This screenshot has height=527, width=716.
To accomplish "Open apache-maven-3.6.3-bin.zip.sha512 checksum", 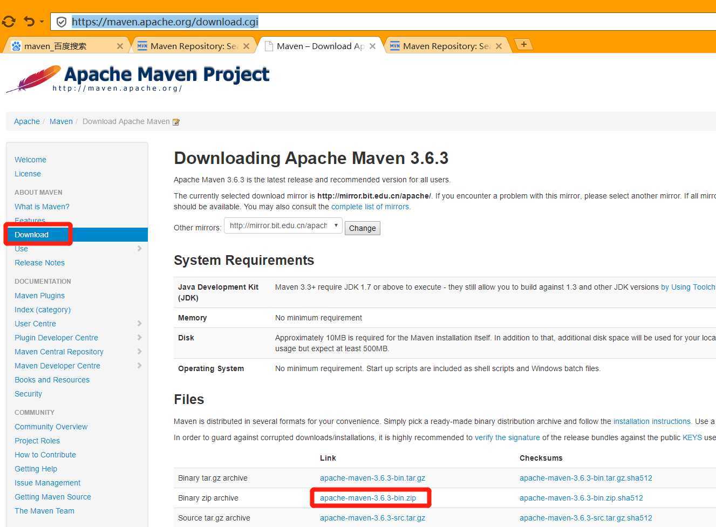I will pos(581,498).
